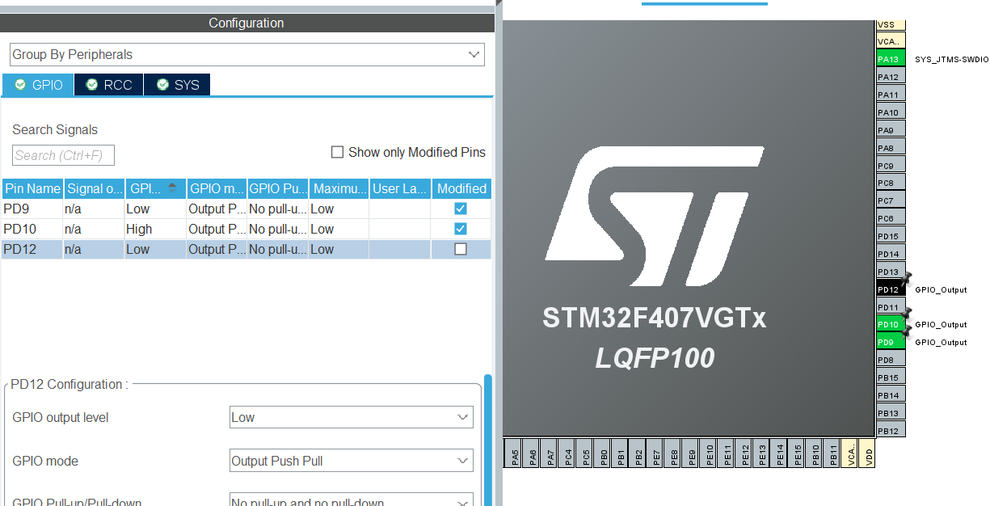Click the PB15 pin on chip
The height and width of the screenshot is (506, 990).
(891, 377)
